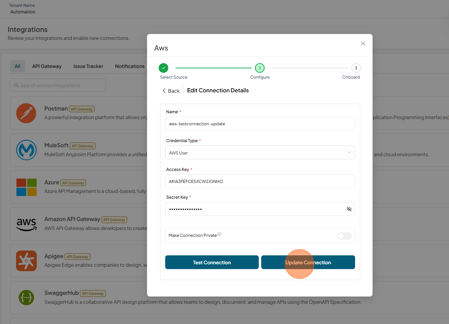Click the Amazon aws logo icon
Viewport: 449px width, 324px height.
(x=26, y=224)
